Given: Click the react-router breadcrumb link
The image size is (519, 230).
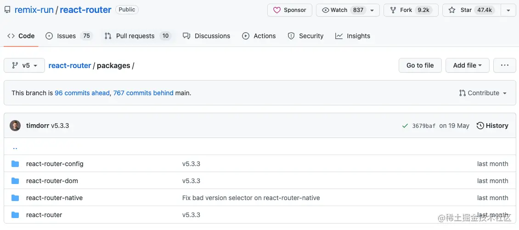Looking at the screenshot, I should pos(69,66).
